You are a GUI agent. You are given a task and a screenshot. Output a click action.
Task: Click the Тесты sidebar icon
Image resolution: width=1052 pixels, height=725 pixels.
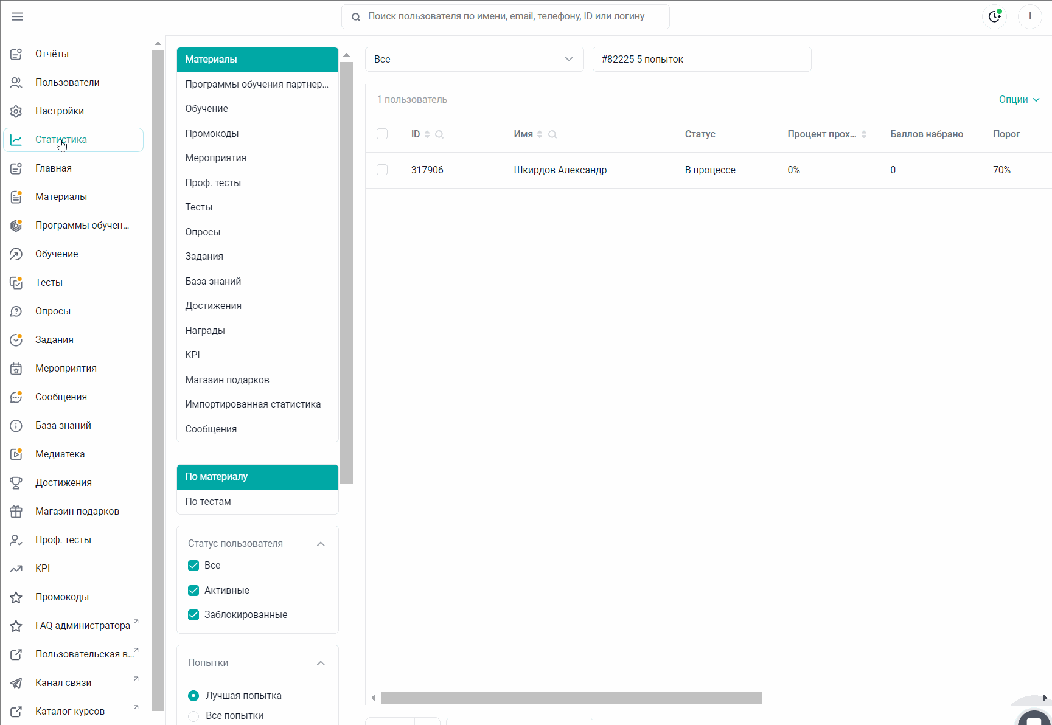[x=16, y=283]
